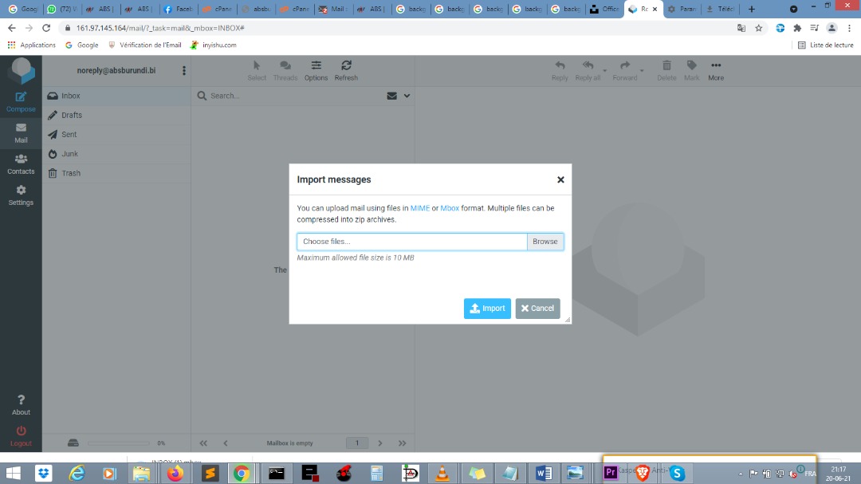
Task: Open VLC media player from taskbar
Action: pyautogui.click(x=441, y=474)
